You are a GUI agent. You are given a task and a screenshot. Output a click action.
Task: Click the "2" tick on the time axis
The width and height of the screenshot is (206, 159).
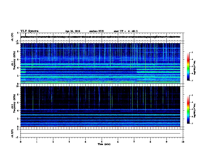(53, 142)
